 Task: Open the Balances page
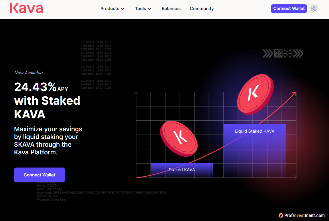tap(171, 9)
